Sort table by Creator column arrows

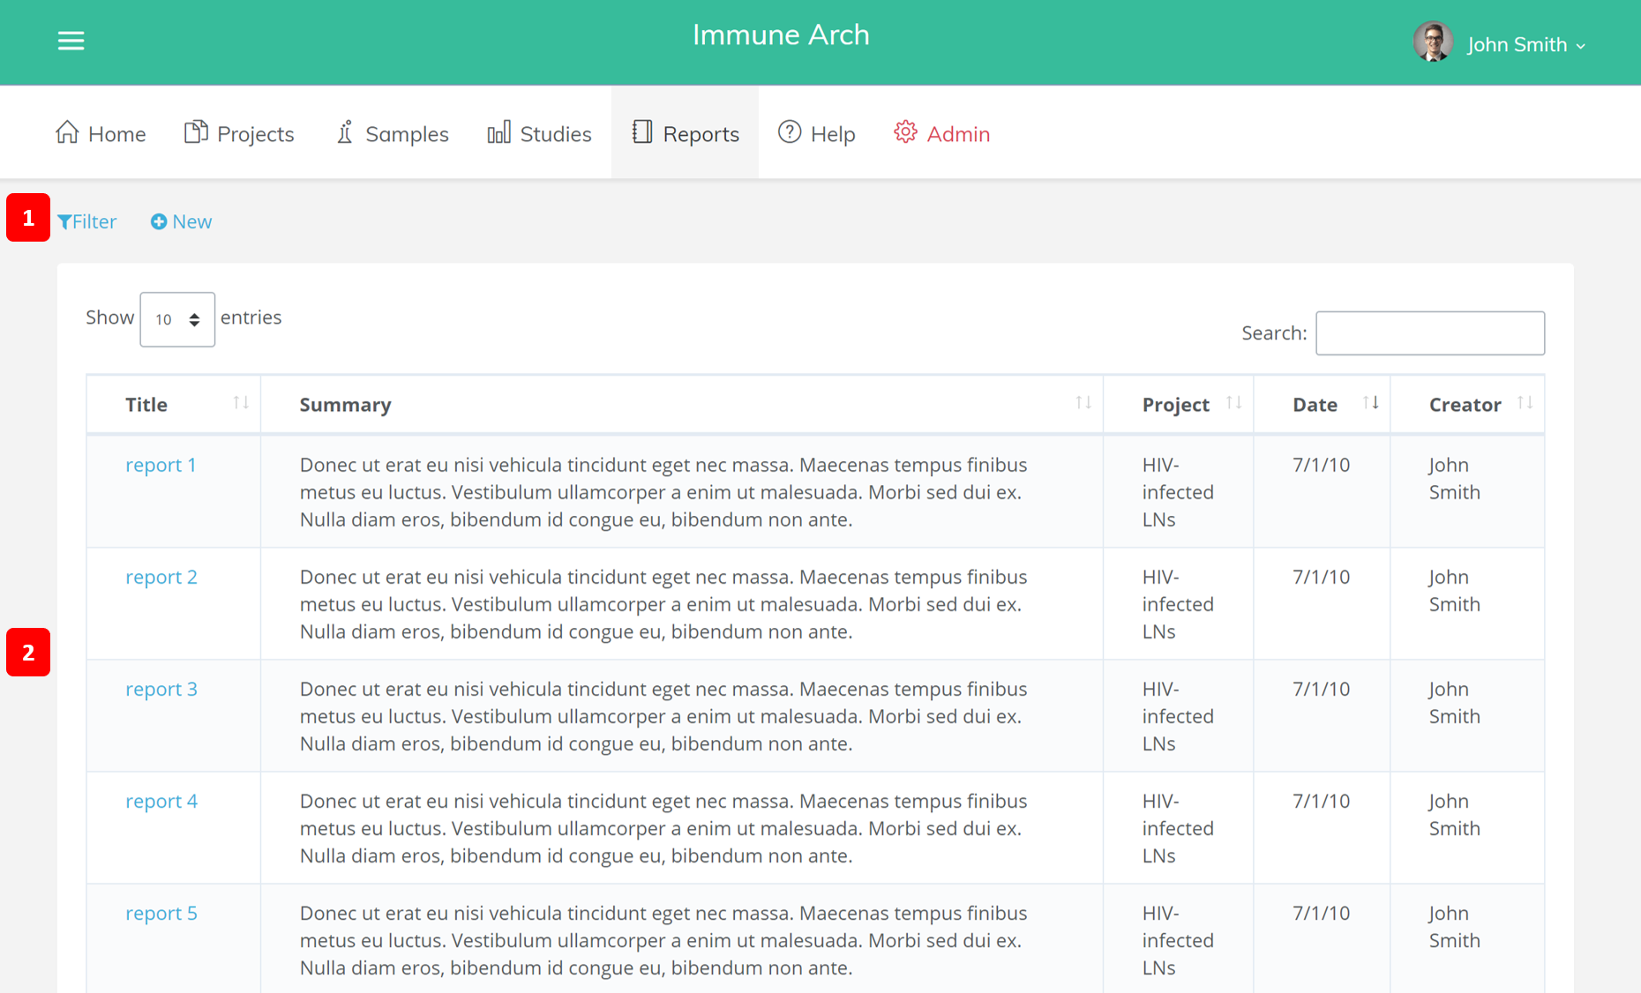(x=1525, y=403)
